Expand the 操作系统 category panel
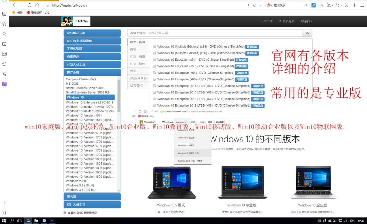 [92, 72]
